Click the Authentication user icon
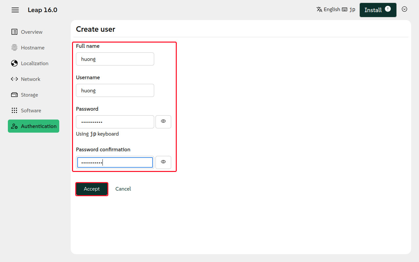Image resolution: width=419 pixels, height=262 pixels. tap(14, 126)
